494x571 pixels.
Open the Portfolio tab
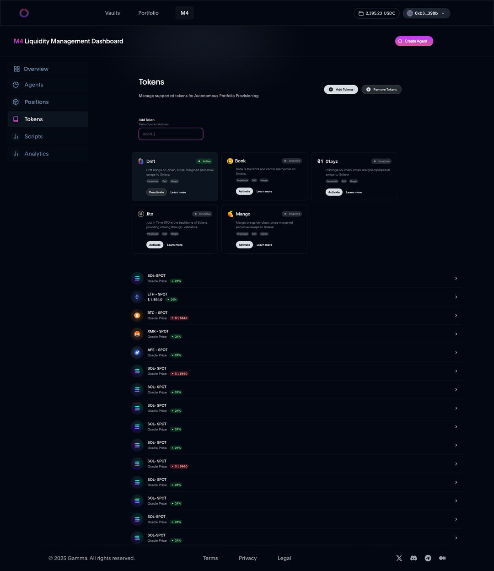click(149, 13)
